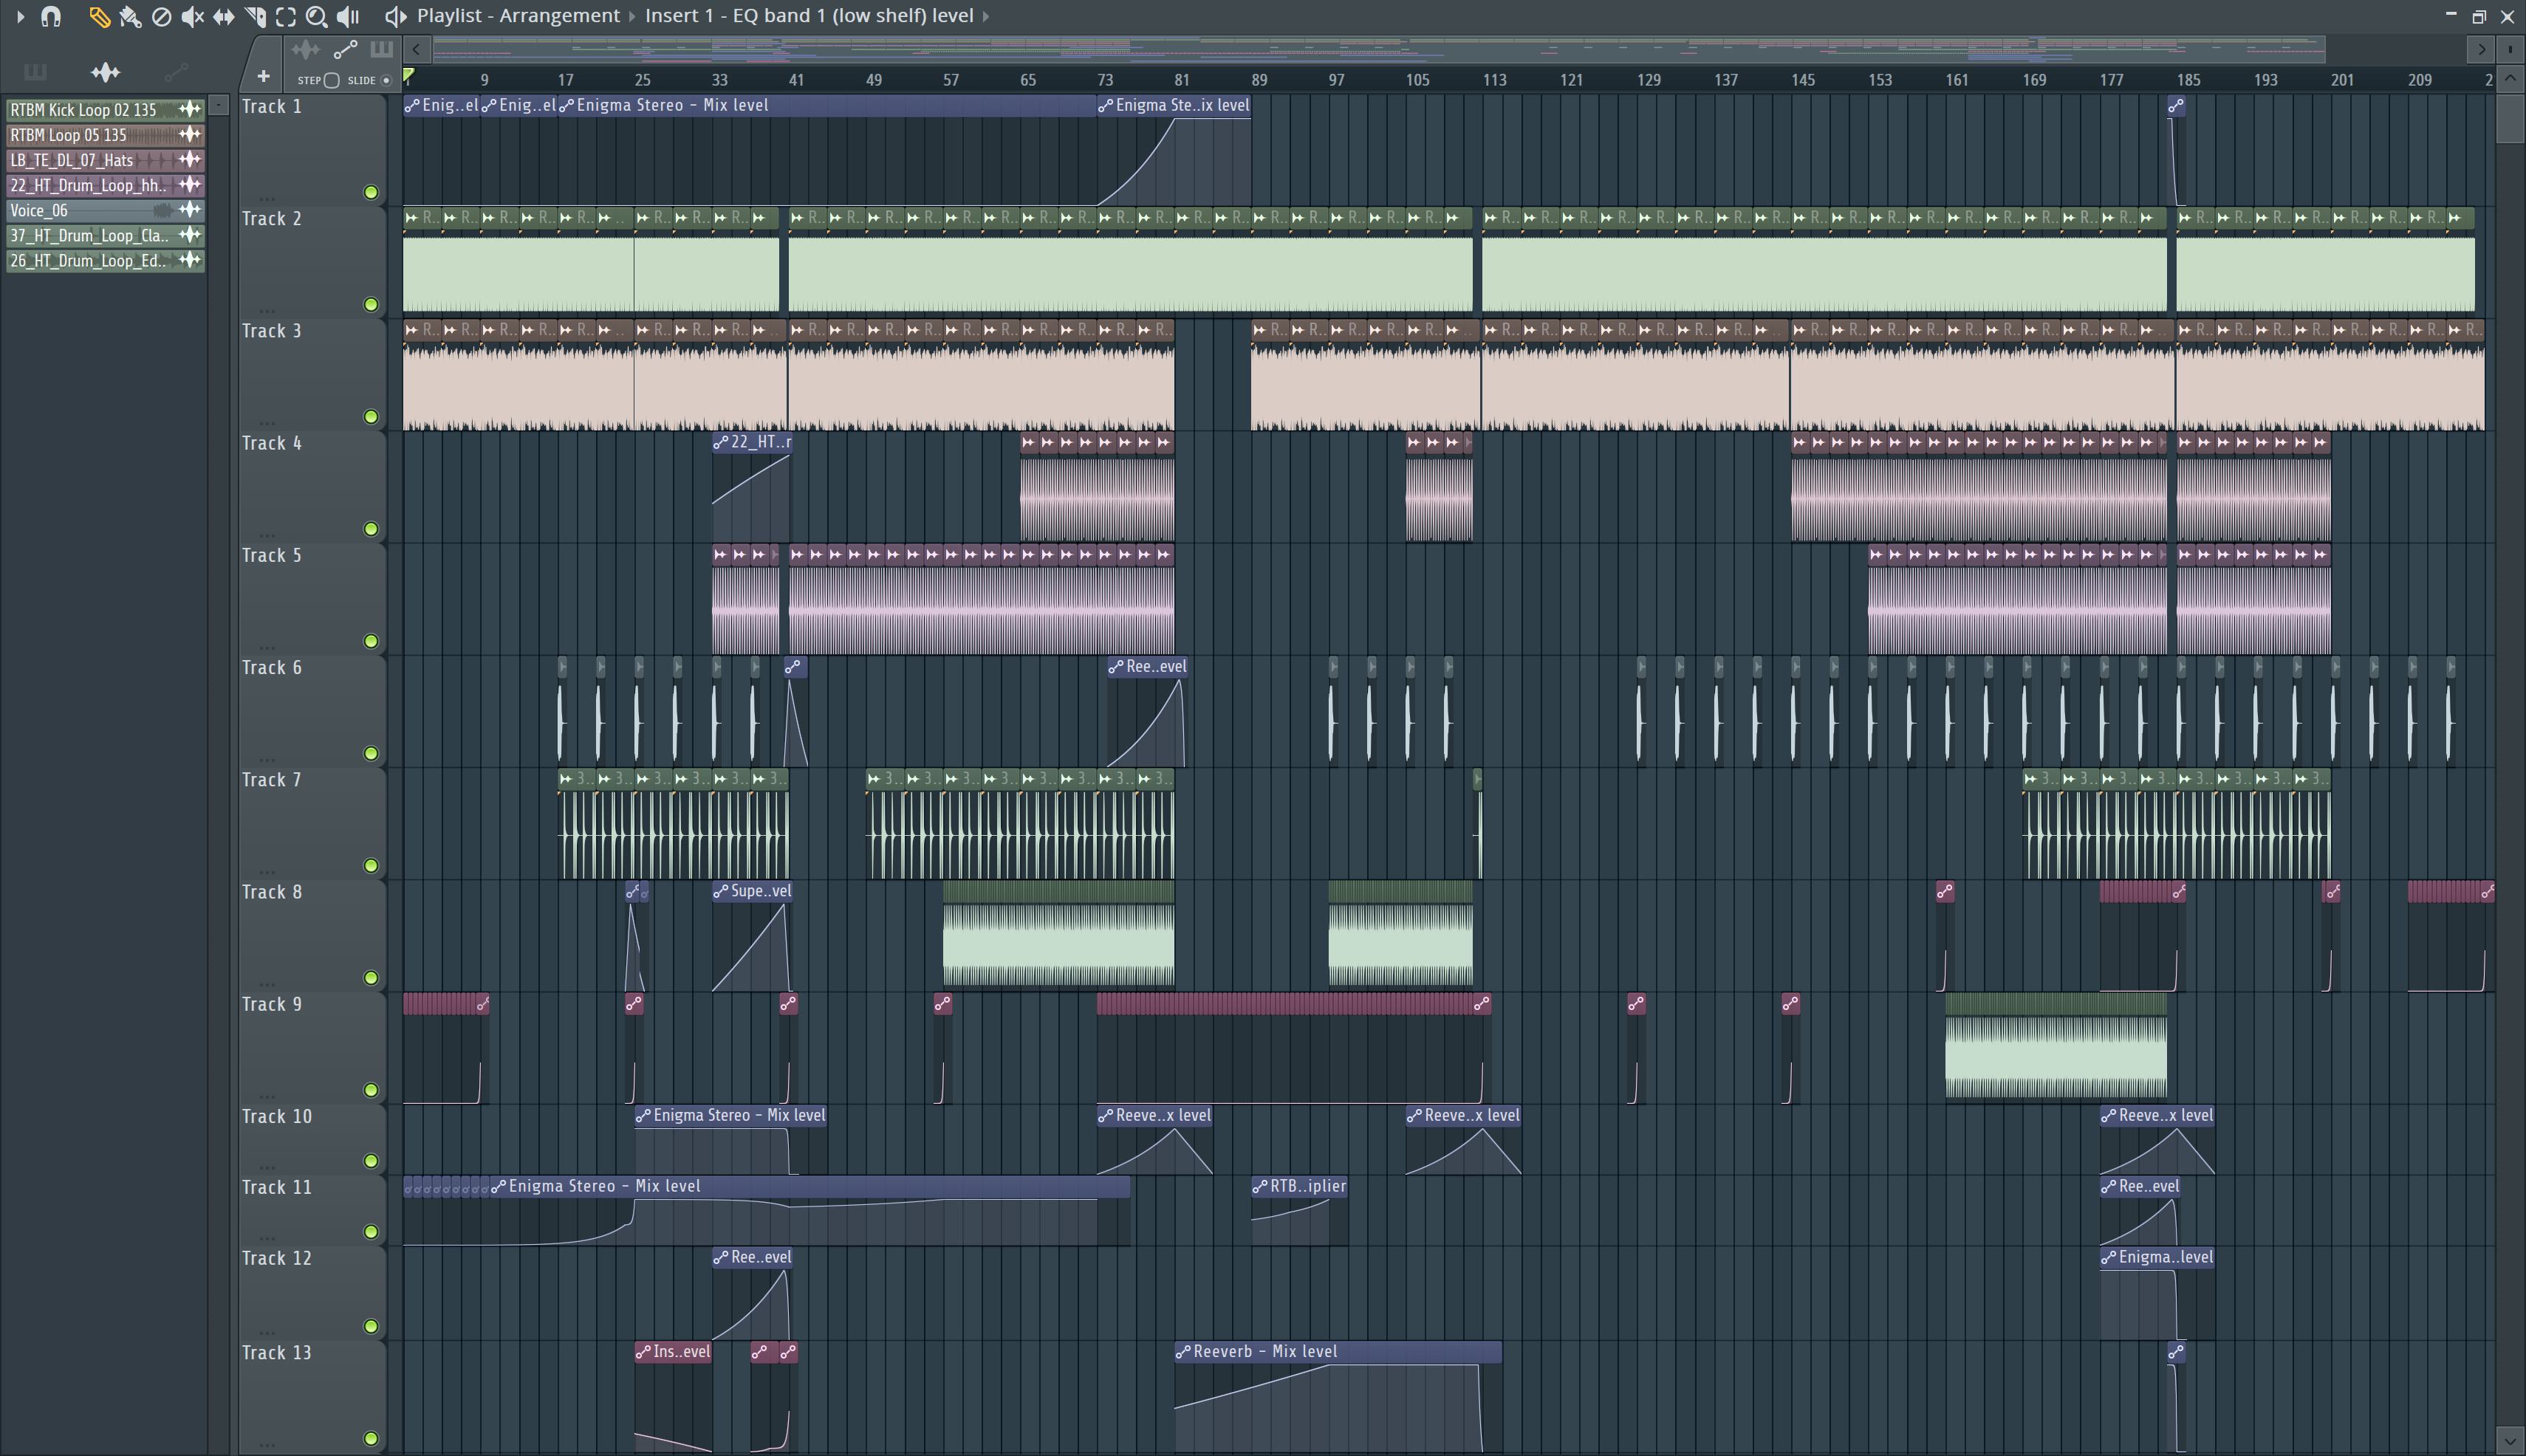This screenshot has width=2526, height=1456.
Task: Toggle the STEP checkbox
Action: (x=332, y=80)
